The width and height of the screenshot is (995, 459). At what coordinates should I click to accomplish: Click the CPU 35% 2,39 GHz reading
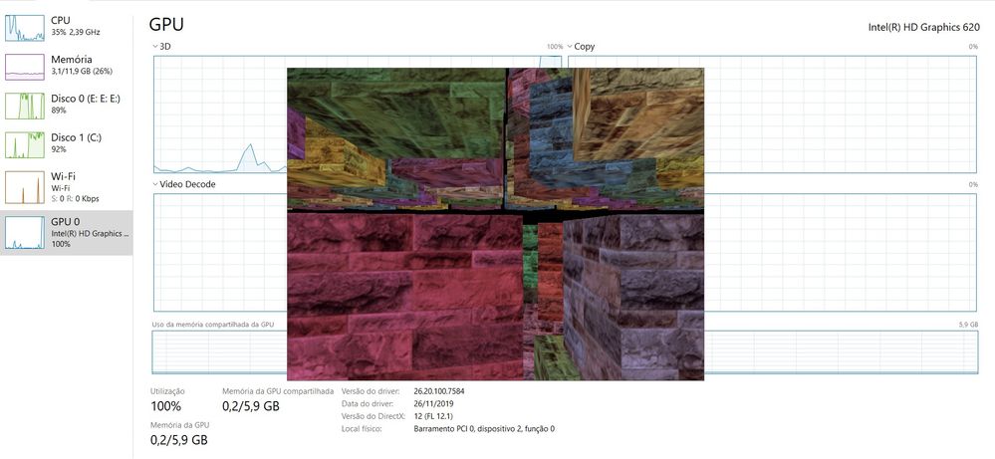(76, 32)
